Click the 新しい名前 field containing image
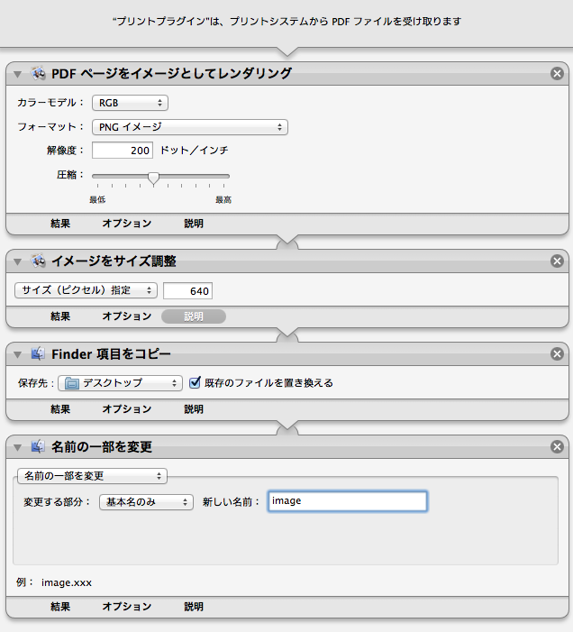Viewport: 573px width, 632px height. click(x=348, y=501)
